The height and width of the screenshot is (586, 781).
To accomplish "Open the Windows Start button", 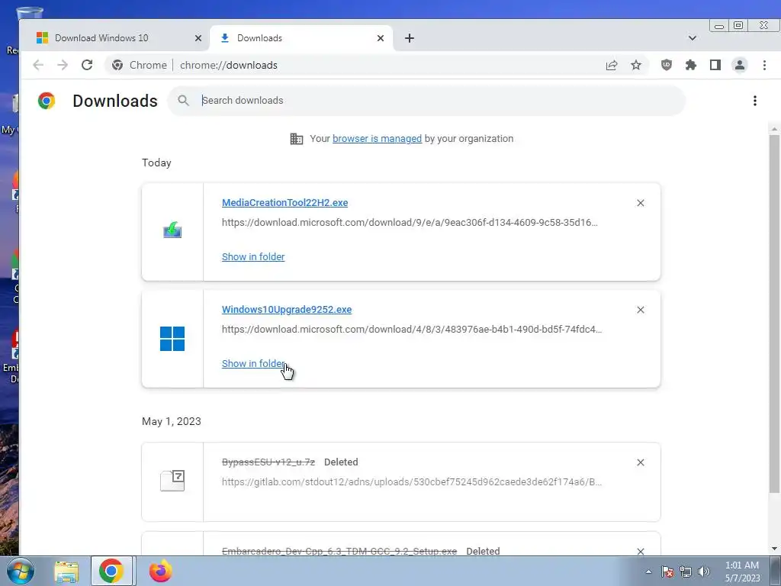I will [21, 572].
